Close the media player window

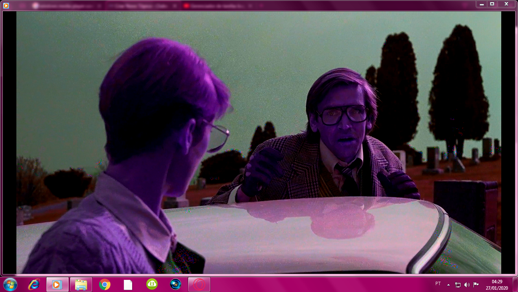tap(506, 4)
